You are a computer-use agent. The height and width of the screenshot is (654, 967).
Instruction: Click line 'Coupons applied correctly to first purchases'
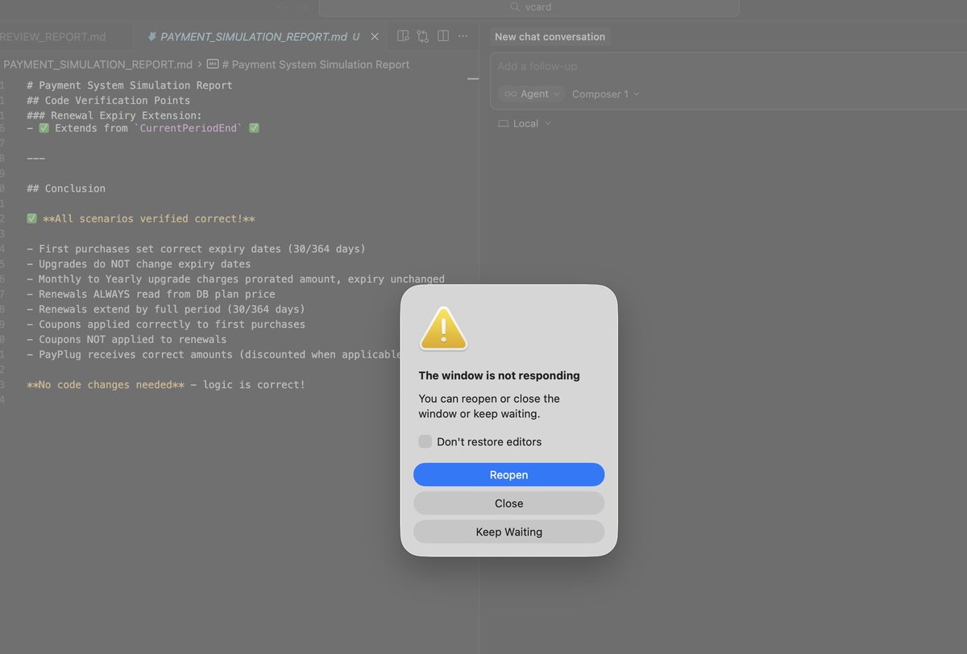[166, 325]
